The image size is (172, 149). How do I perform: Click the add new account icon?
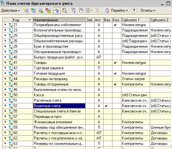pos(26,10)
